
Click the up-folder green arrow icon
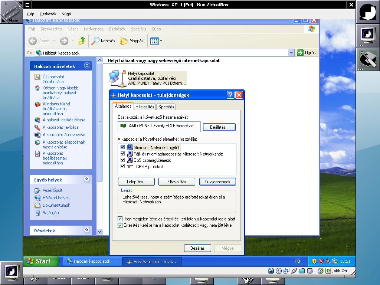(82, 41)
